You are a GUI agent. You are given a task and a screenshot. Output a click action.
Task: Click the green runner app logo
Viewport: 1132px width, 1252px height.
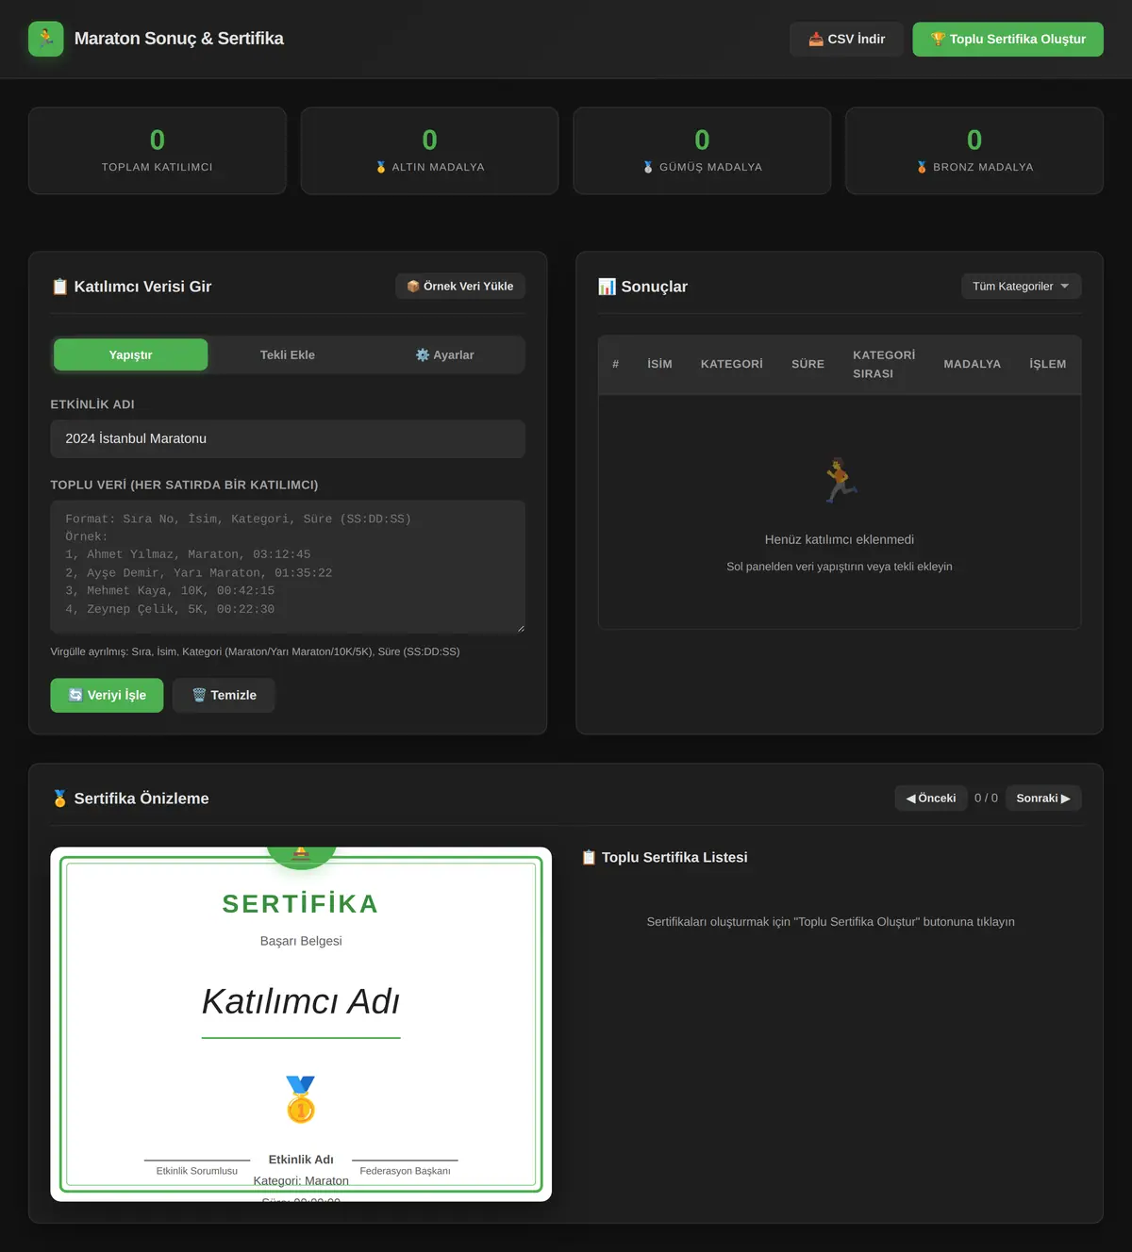coord(46,39)
